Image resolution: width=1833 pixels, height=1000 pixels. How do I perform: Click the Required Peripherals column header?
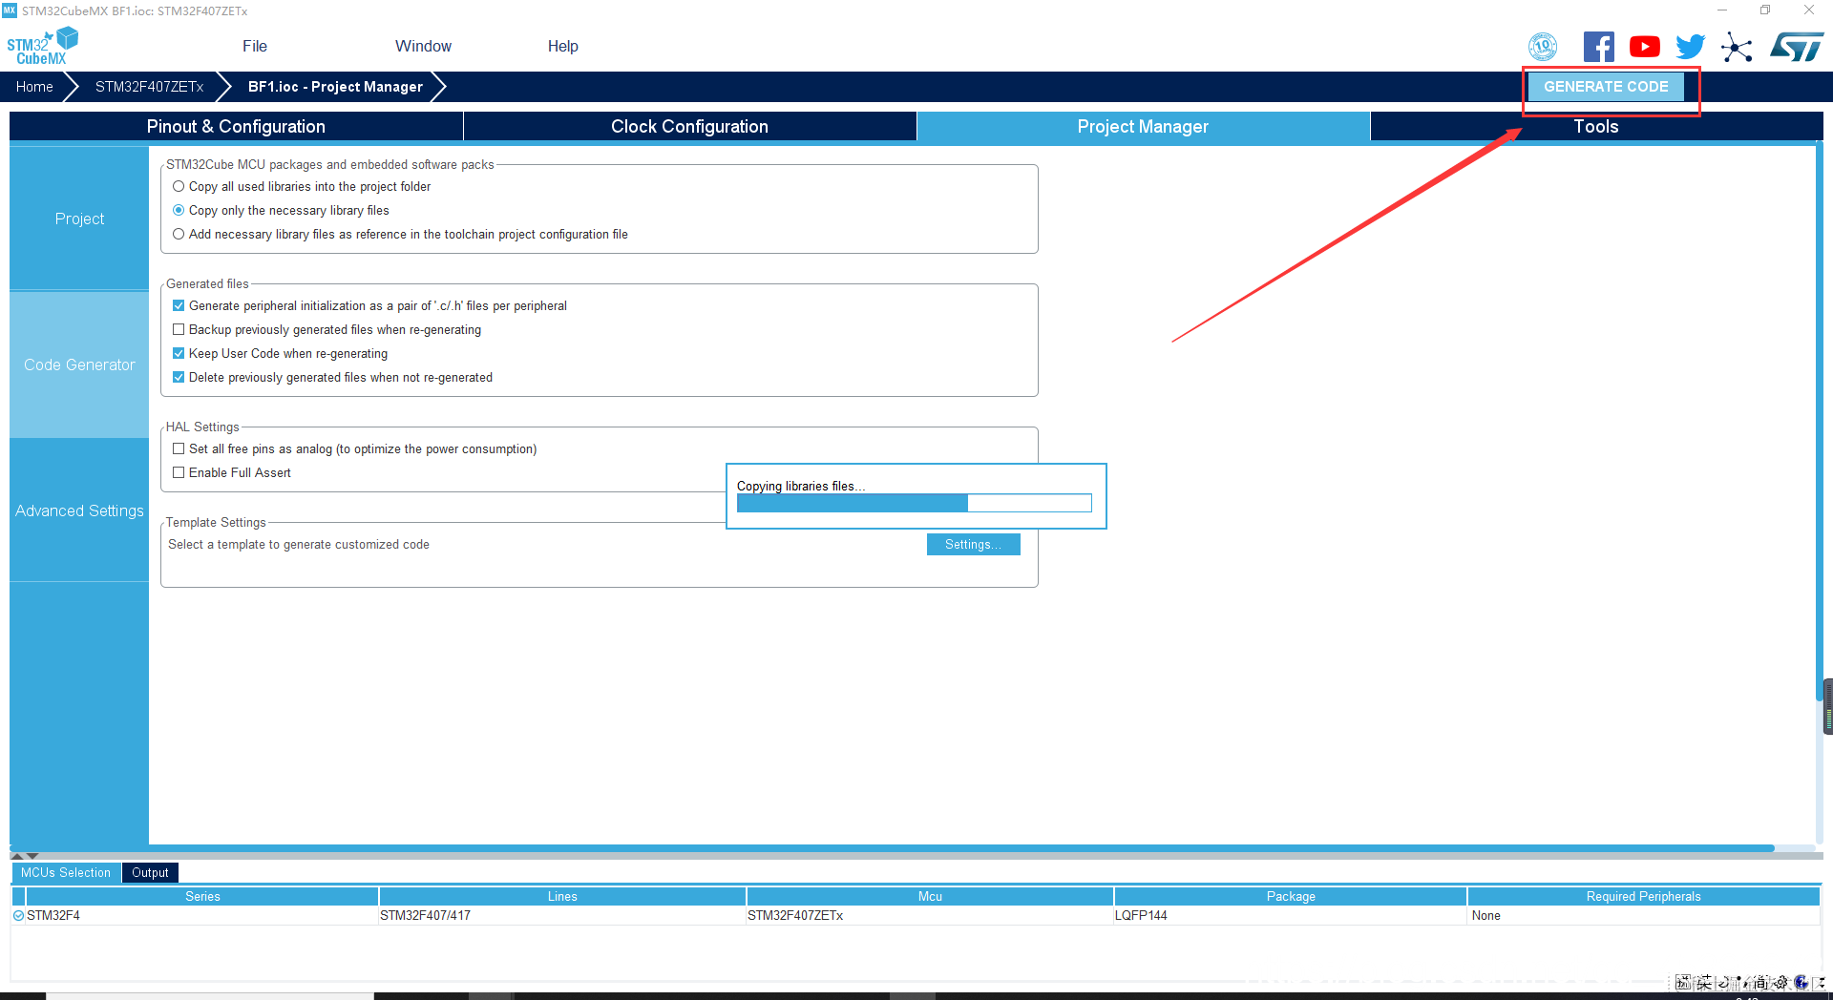[1643, 896]
